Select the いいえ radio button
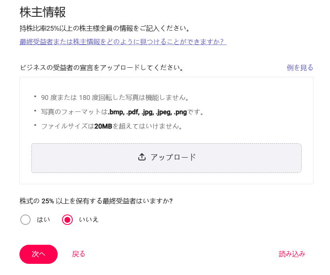Image resolution: width=330 pixels, height=275 pixels. [67, 220]
